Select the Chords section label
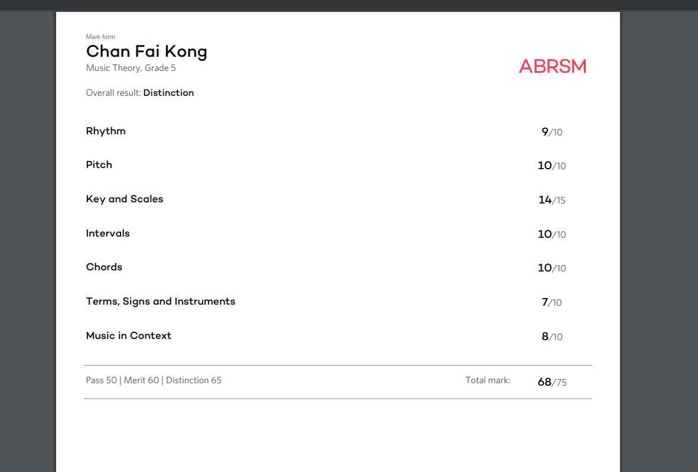Image resolution: width=698 pixels, height=472 pixels. (x=104, y=267)
